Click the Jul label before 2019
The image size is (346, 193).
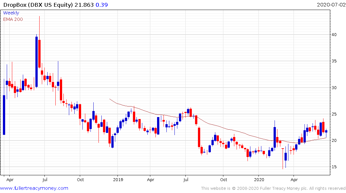[x=45, y=179]
